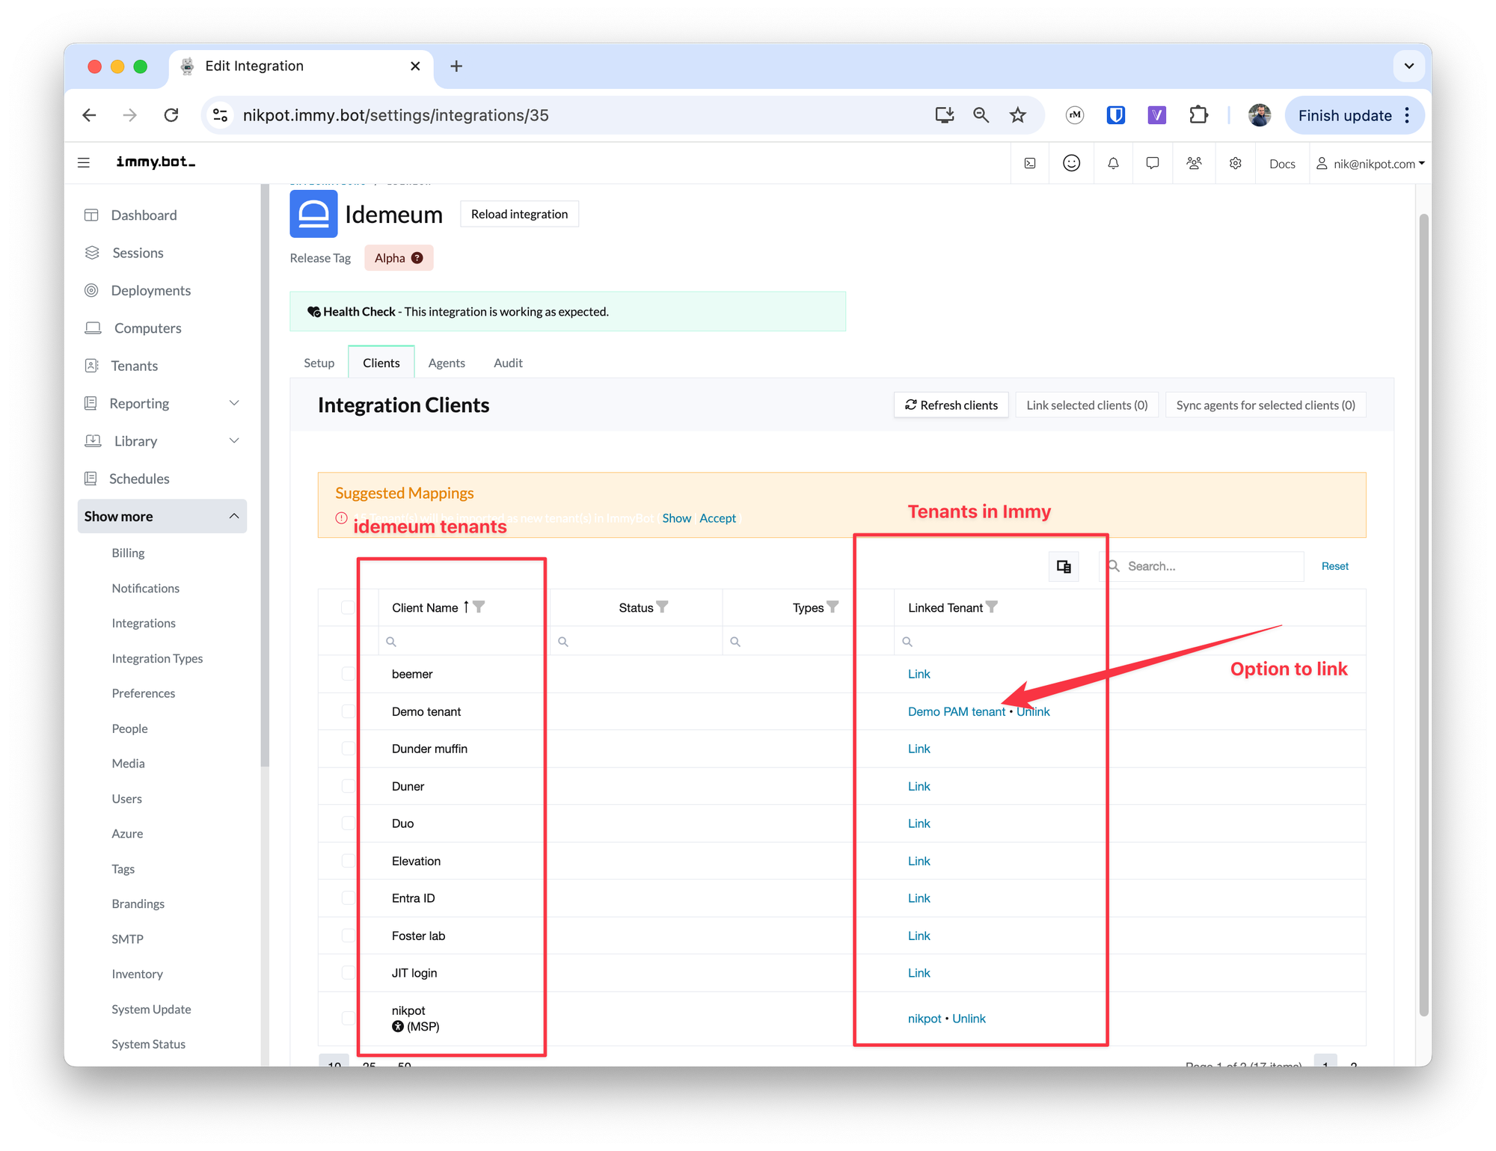Reset the clients table filters
This screenshot has width=1496, height=1151.
pos(1334,566)
